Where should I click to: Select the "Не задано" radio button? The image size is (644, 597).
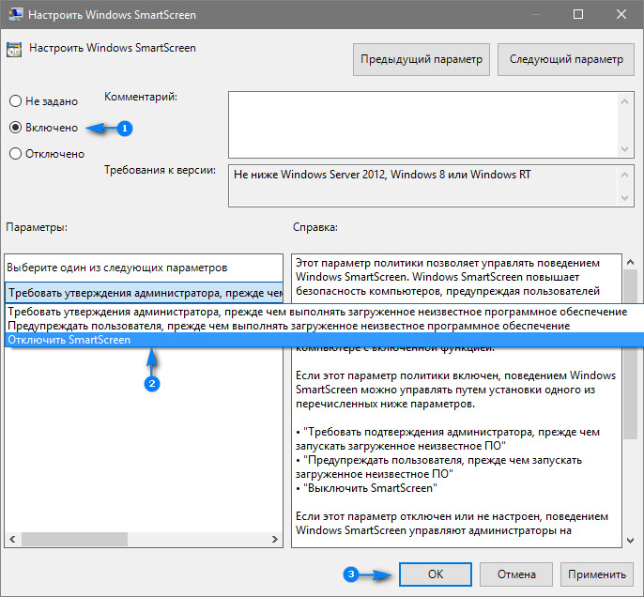[15, 100]
